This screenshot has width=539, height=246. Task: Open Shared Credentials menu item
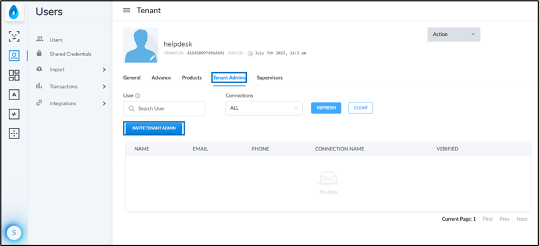click(x=71, y=54)
